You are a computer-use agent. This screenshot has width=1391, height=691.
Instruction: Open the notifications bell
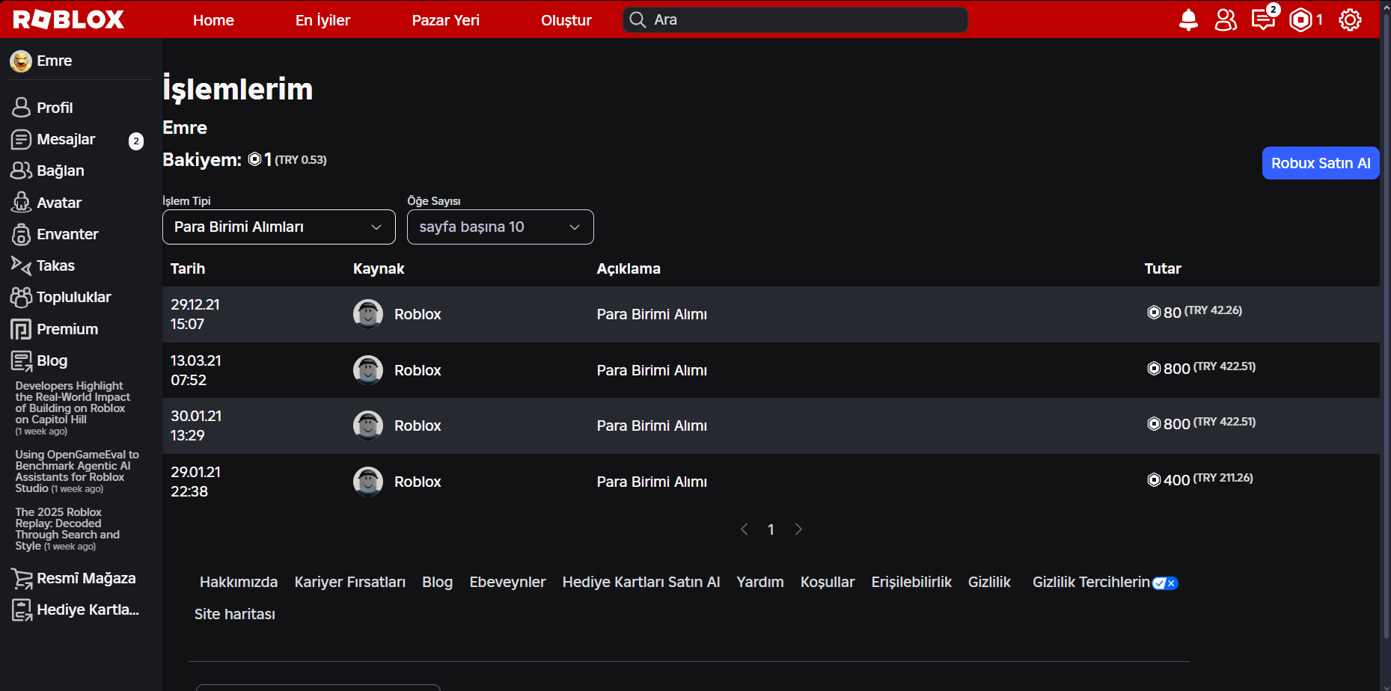[1188, 20]
